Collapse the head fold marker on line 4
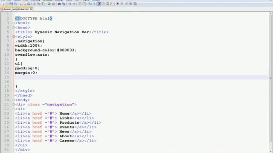Screen dimensions: 273x153 tap(14, 27)
